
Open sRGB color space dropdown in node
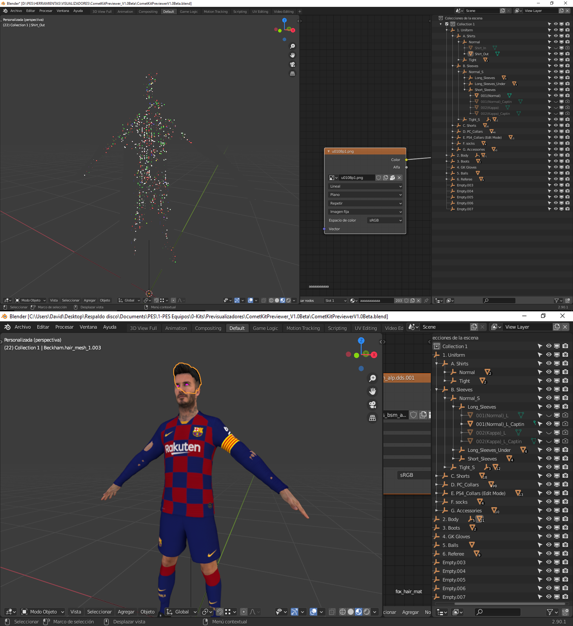click(385, 220)
